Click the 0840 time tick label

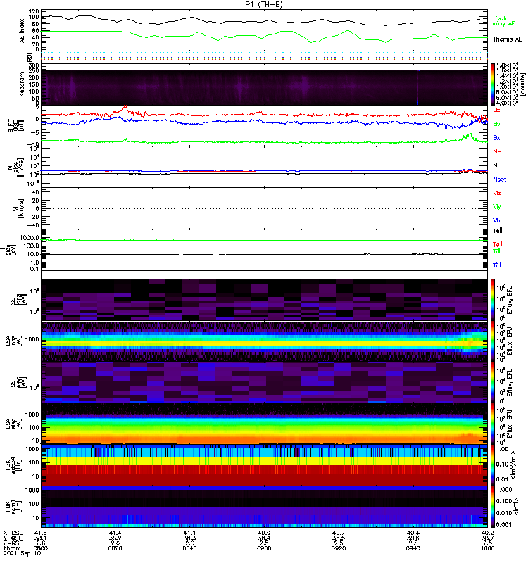pos(189,548)
